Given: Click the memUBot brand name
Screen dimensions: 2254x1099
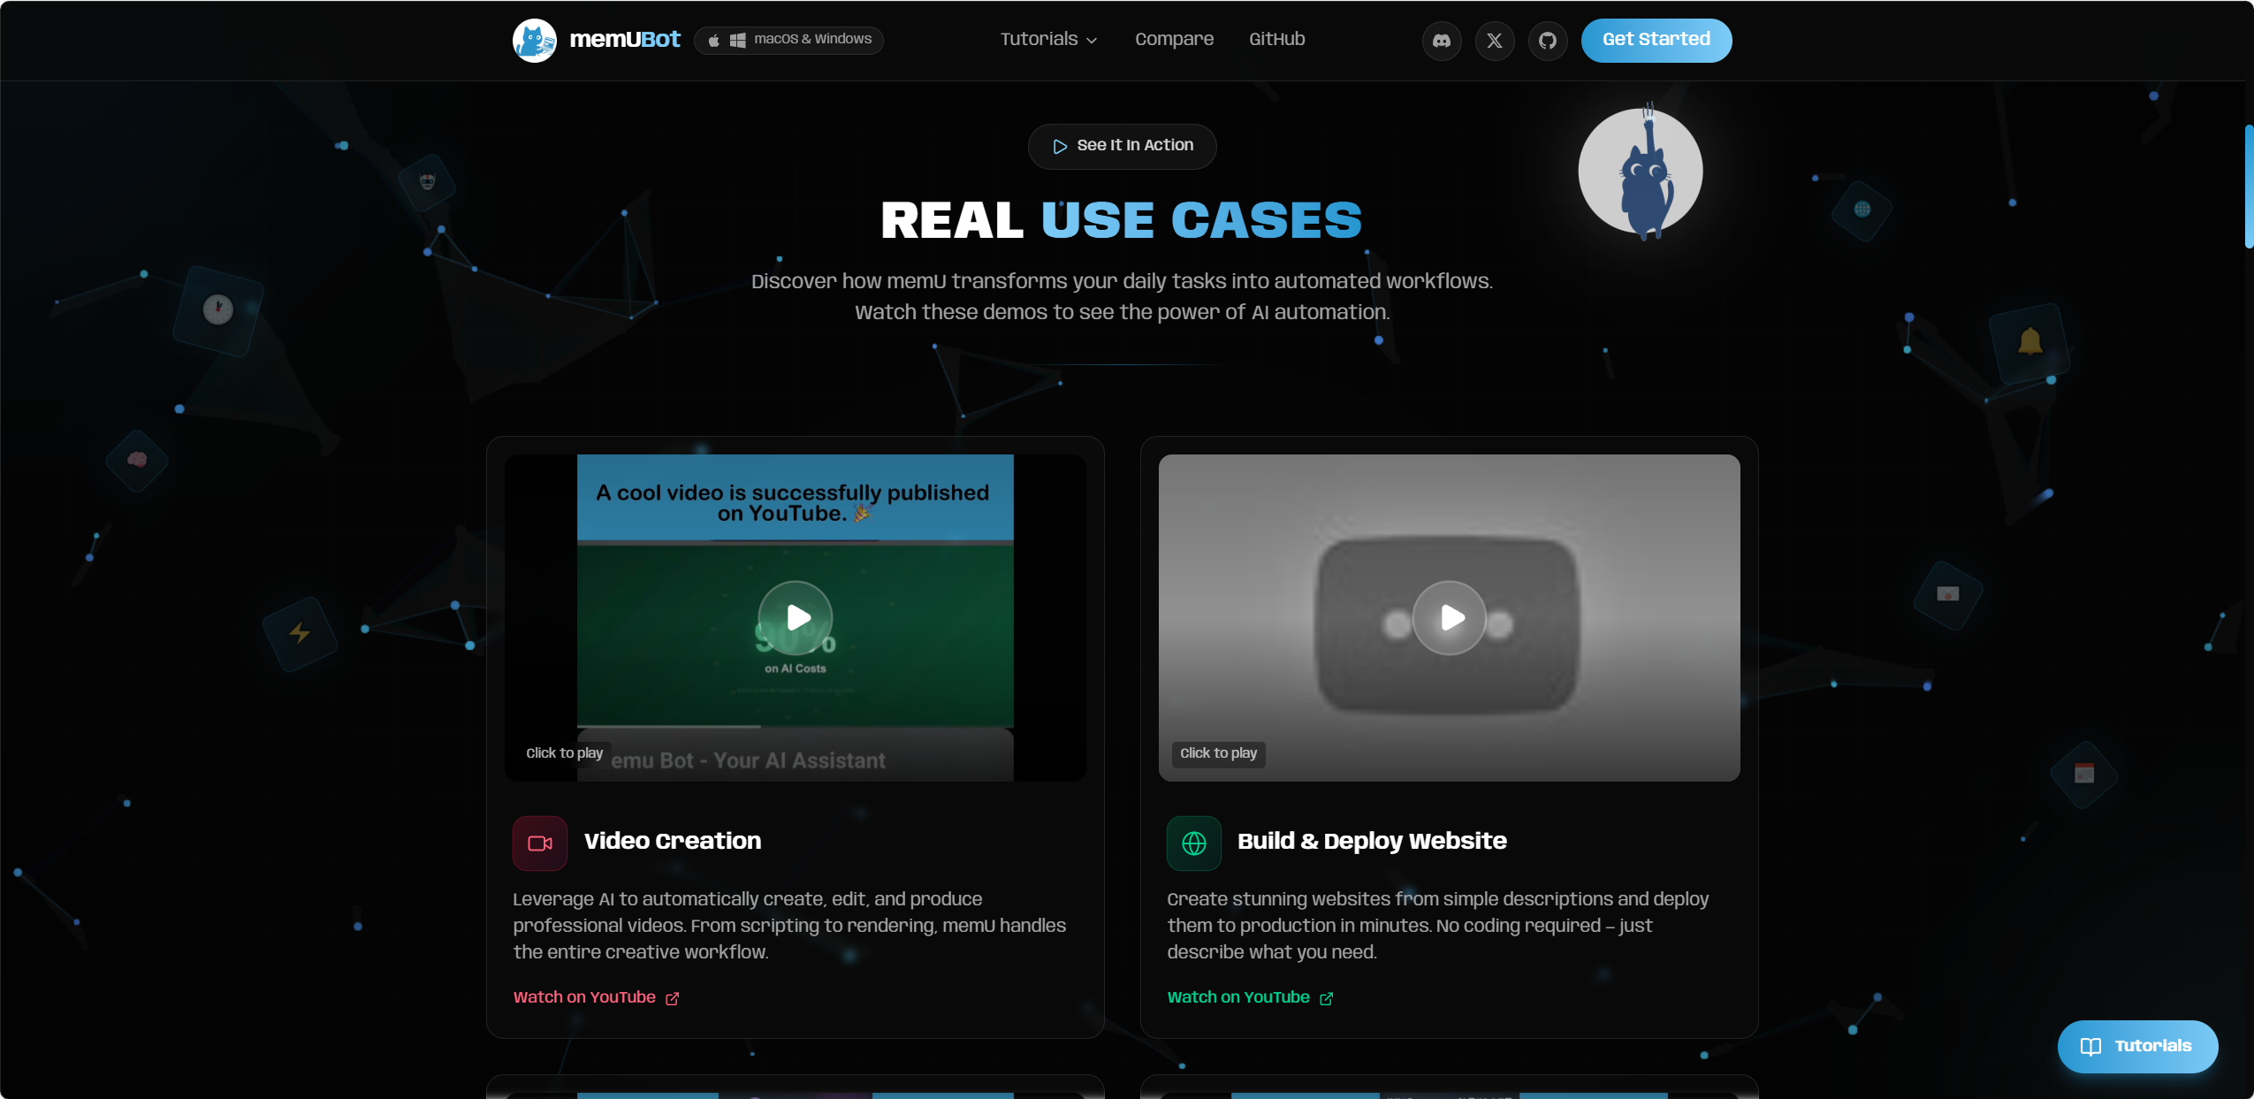Looking at the screenshot, I should click(625, 40).
